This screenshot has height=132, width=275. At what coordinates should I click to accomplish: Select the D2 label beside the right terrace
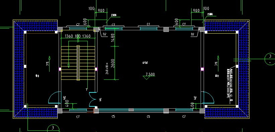[x=193, y=34]
